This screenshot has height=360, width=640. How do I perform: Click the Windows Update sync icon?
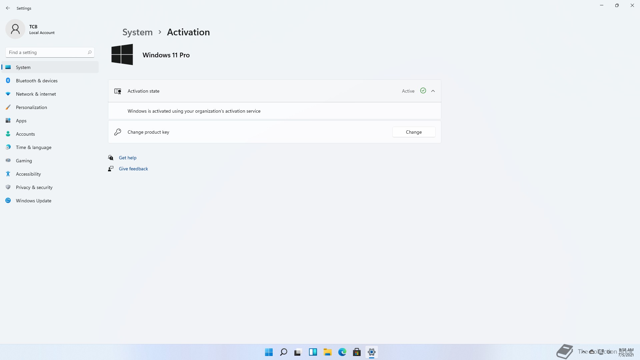tap(8, 200)
